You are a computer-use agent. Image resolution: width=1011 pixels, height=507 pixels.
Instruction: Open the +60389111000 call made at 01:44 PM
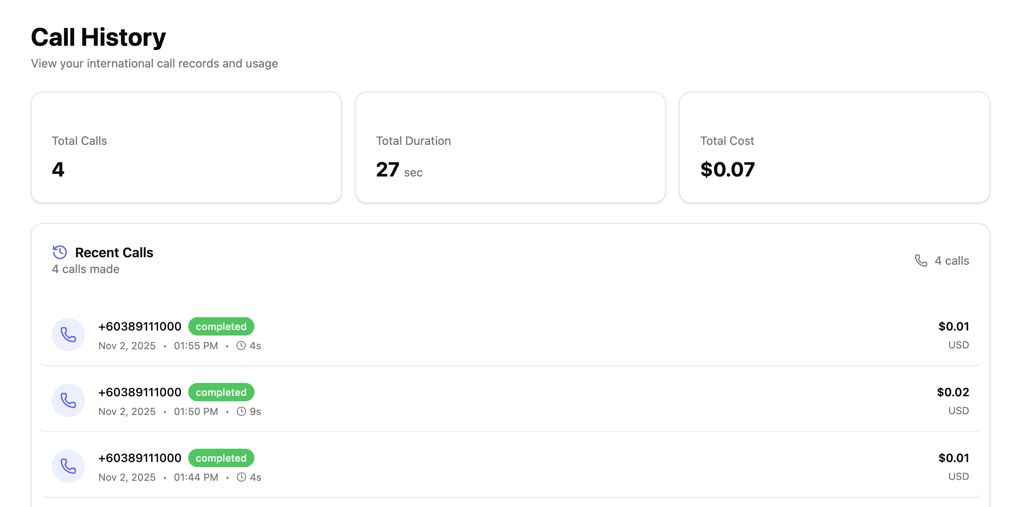(x=140, y=458)
